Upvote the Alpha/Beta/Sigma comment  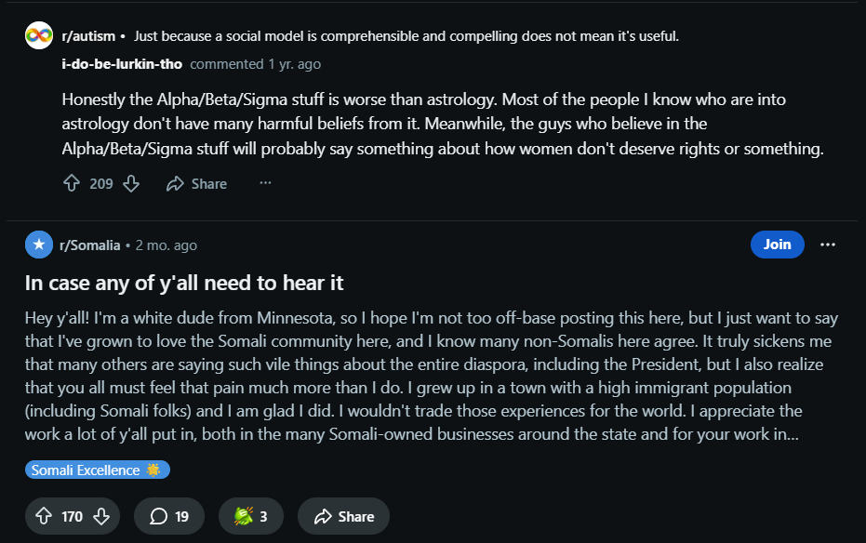72,184
